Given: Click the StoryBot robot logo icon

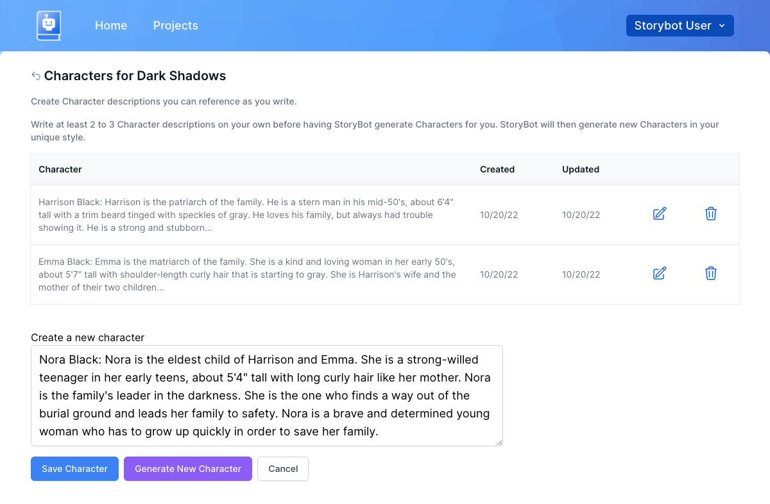Looking at the screenshot, I should pos(48,26).
